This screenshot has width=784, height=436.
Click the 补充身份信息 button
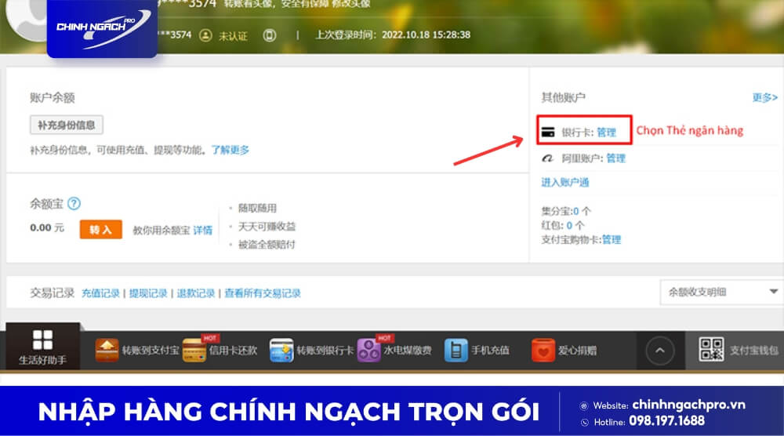[x=67, y=125]
